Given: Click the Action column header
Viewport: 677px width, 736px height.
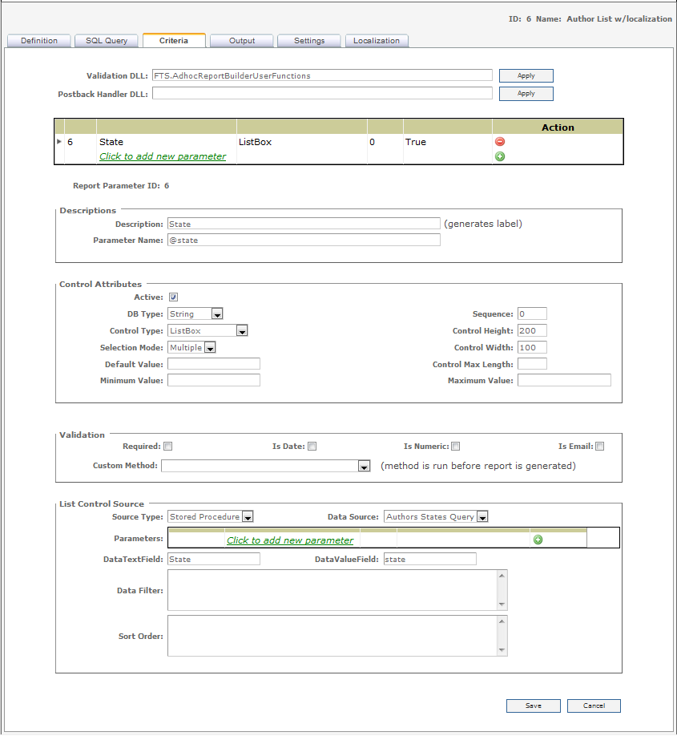Looking at the screenshot, I should click(x=558, y=127).
